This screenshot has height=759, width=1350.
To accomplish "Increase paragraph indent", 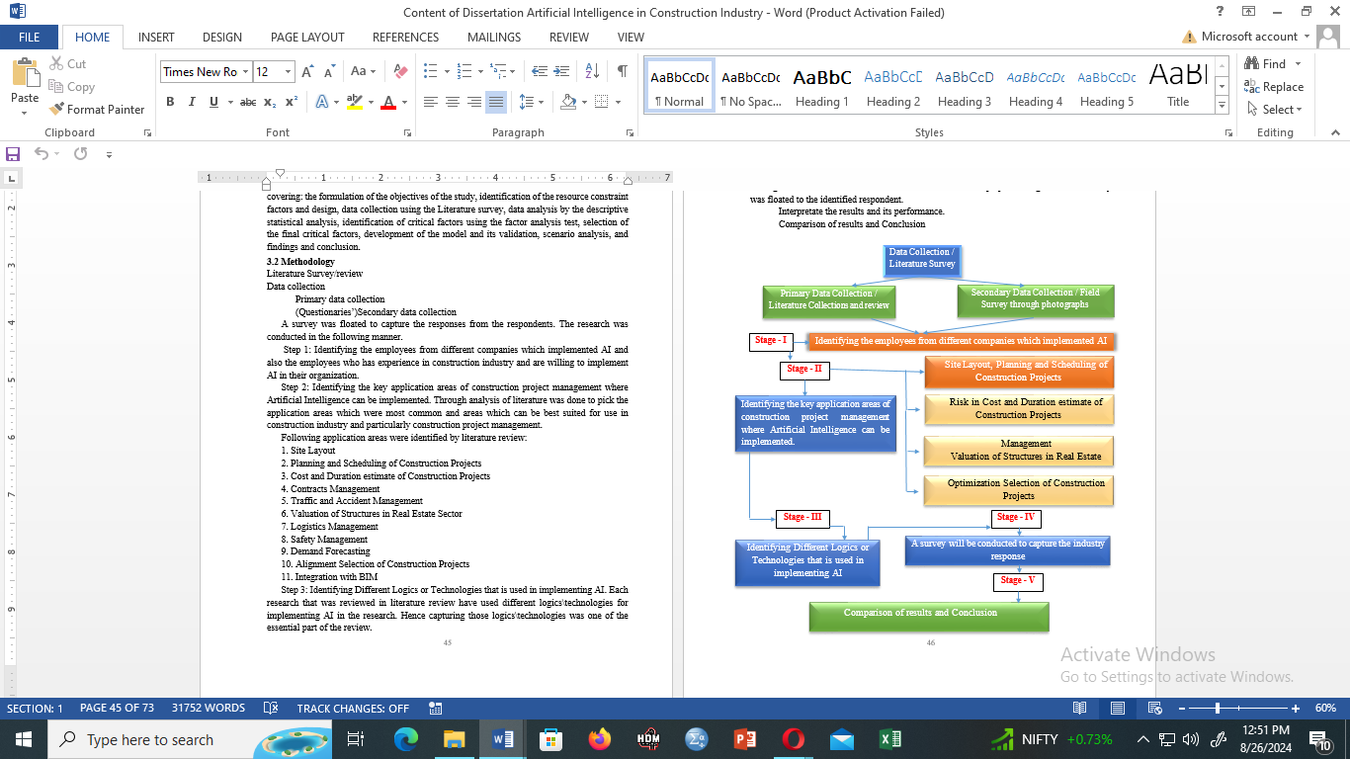I will 561,71.
